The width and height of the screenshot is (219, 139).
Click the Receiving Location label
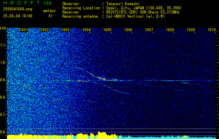pyautogui.click(x=81, y=8)
